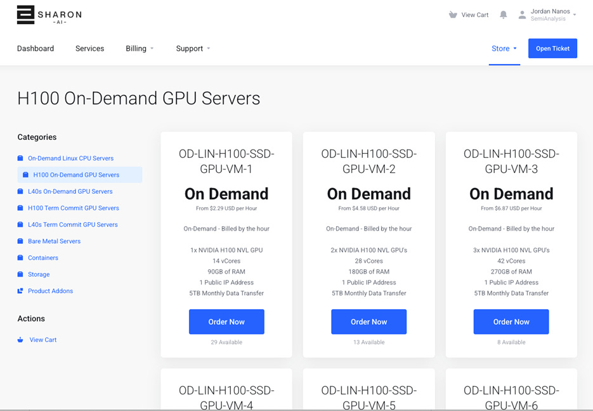Click Product Addons puzzle icon
This screenshot has width=593, height=411.
[x=20, y=291]
